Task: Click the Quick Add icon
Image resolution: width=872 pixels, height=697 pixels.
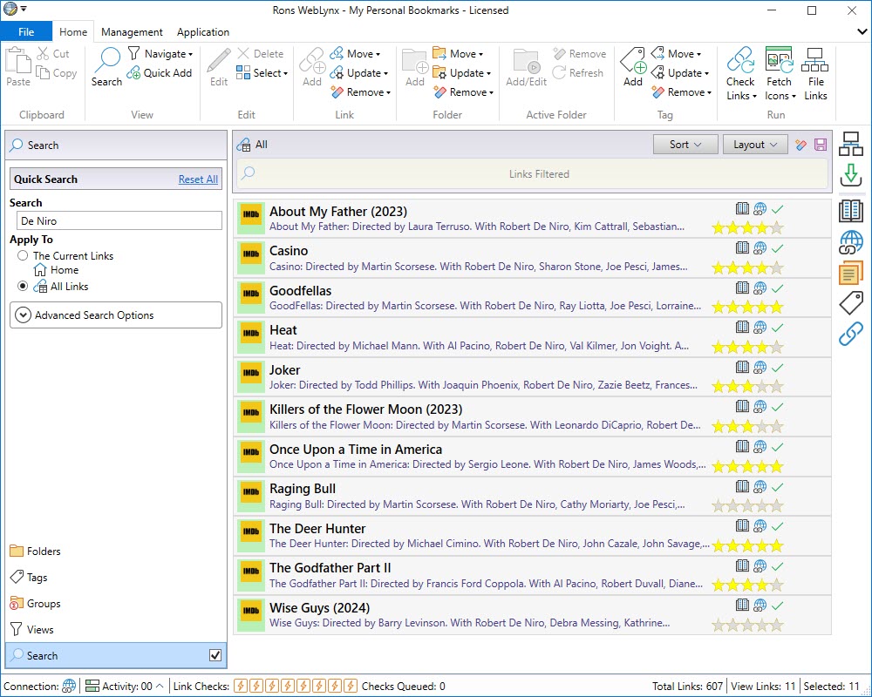Action: click(x=134, y=74)
